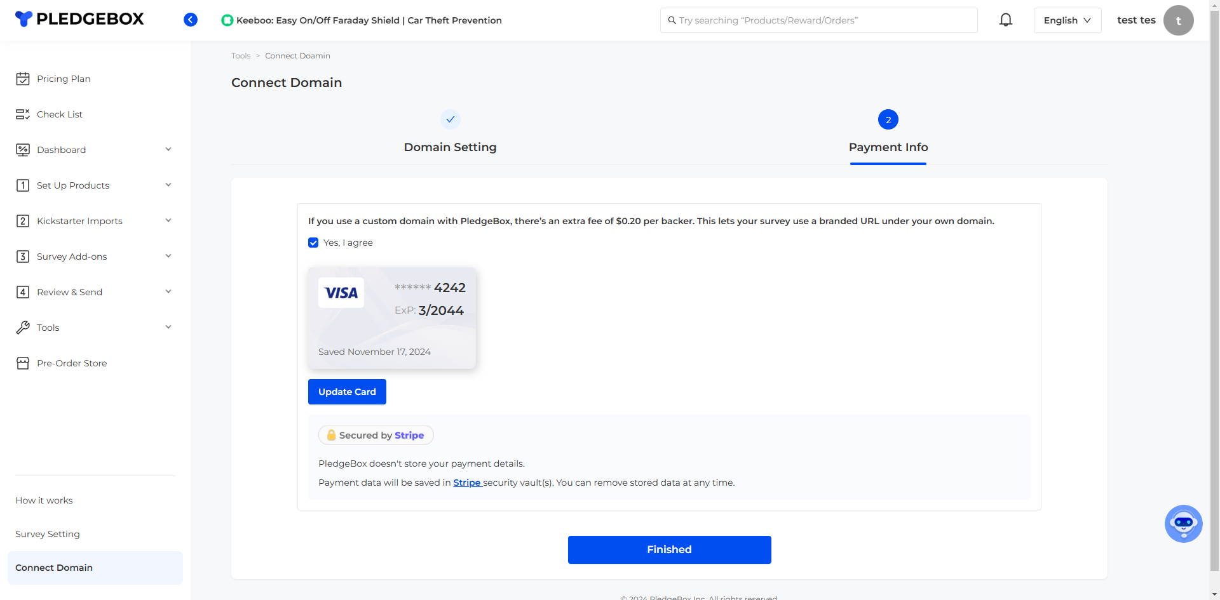This screenshot has width=1220, height=600.
Task: Collapse sidebar with blue back arrow
Action: click(191, 20)
